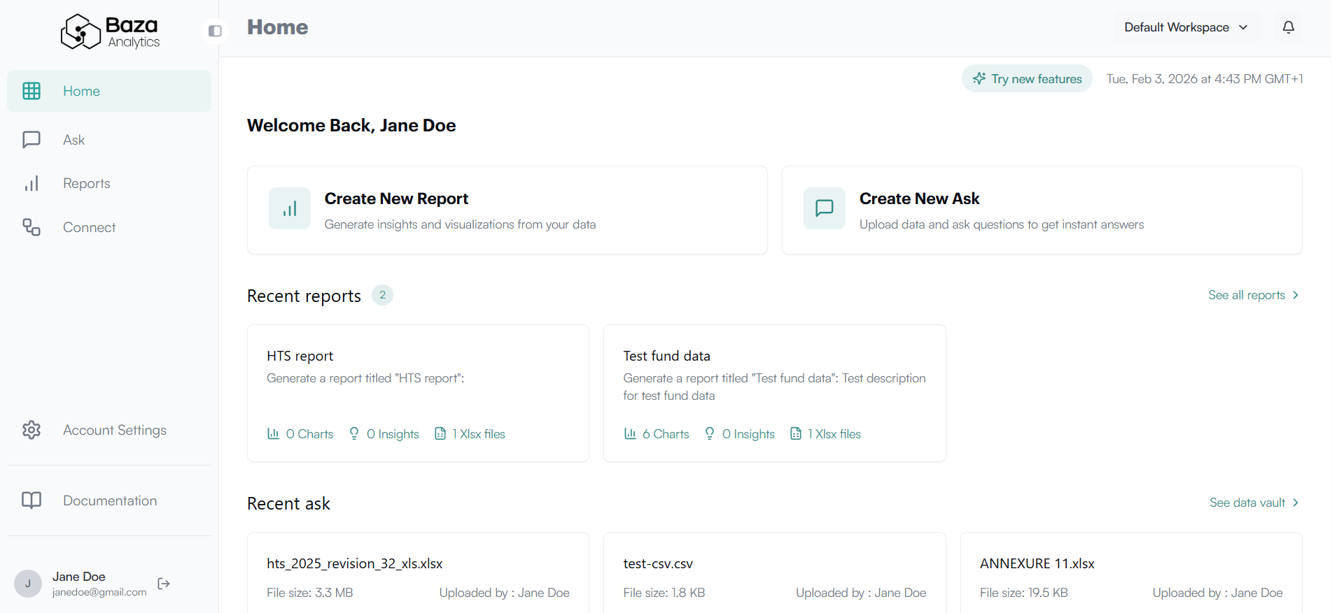Image resolution: width=1332 pixels, height=613 pixels.
Task: Click '1 Xlsx files' on HTS report
Action: pos(479,434)
